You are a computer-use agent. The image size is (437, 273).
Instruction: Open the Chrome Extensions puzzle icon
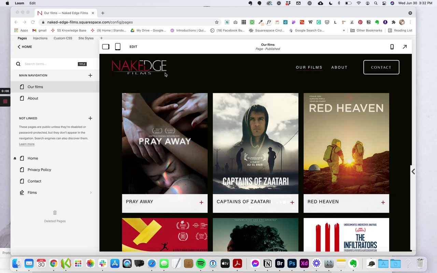[393, 22]
